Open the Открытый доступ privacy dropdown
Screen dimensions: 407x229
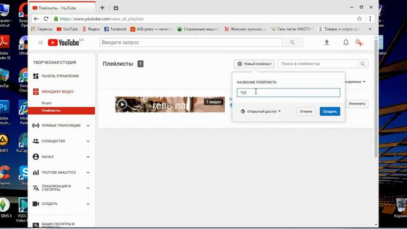tap(261, 111)
